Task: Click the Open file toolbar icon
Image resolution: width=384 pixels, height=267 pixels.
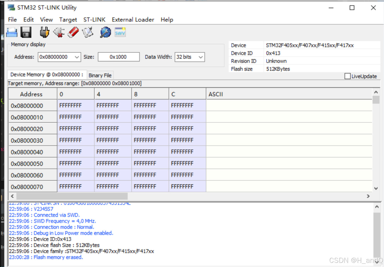Action: [x=12, y=33]
